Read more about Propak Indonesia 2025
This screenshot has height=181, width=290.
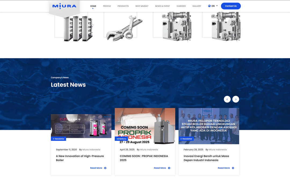tap(160, 168)
